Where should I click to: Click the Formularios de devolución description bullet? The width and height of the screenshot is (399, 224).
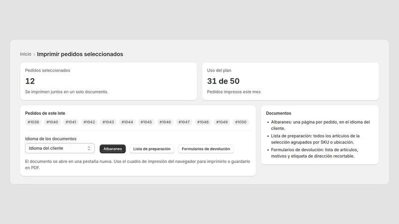click(314, 153)
